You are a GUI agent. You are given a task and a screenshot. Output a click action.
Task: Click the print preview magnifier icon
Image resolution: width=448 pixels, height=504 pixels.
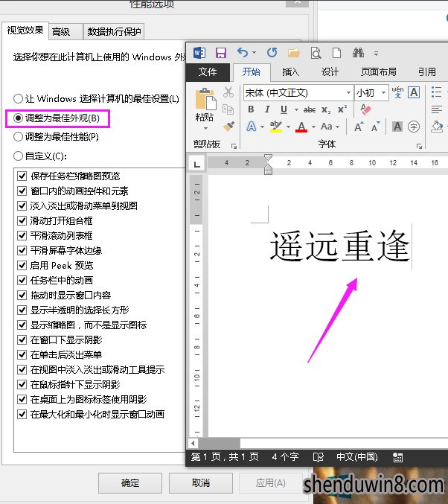316,53
